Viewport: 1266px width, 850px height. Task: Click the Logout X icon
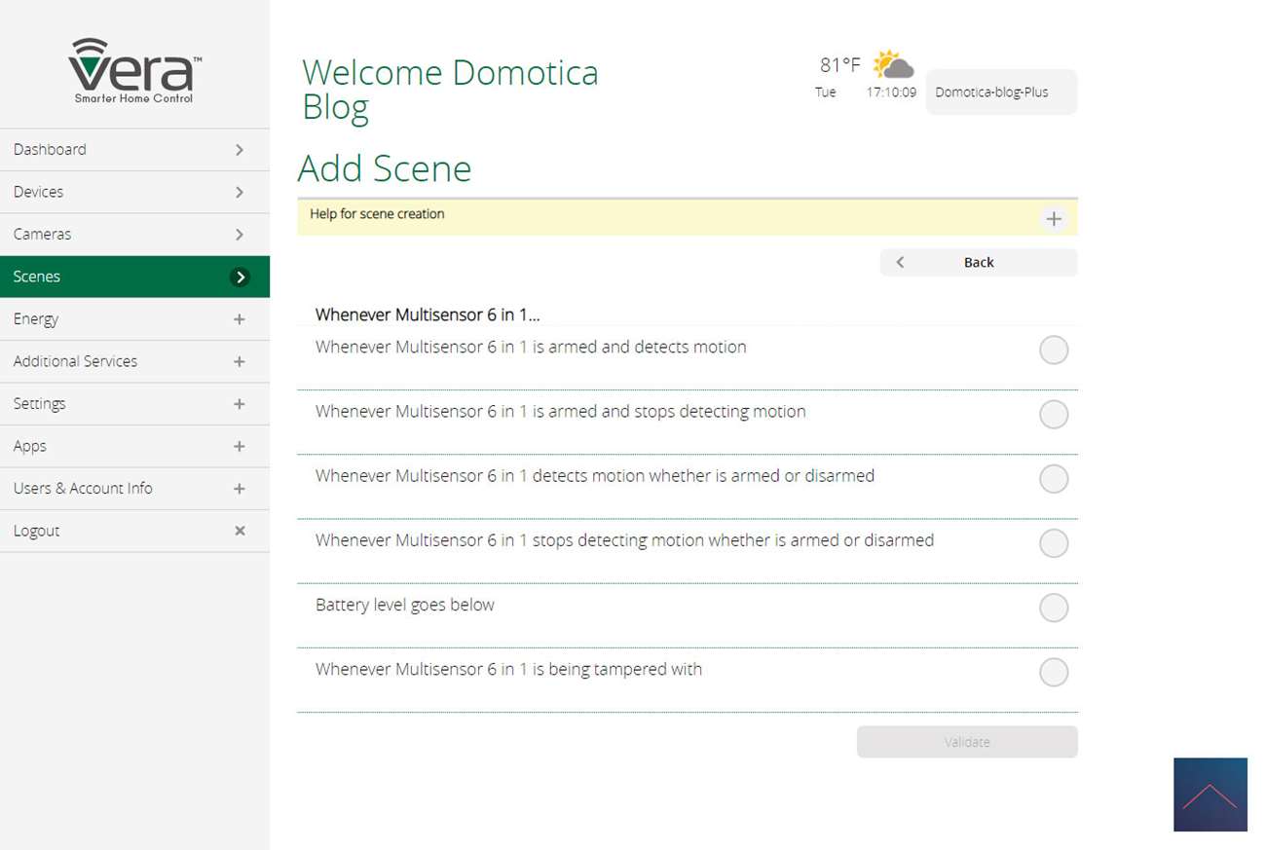pyautogui.click(x=240, y=531)
